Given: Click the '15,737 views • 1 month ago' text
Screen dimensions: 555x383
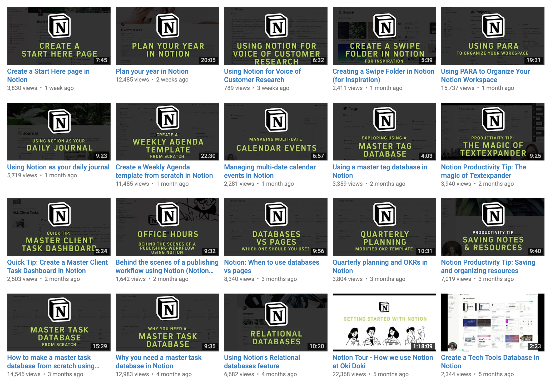Looking at the screenshot, I should (477, 88).
